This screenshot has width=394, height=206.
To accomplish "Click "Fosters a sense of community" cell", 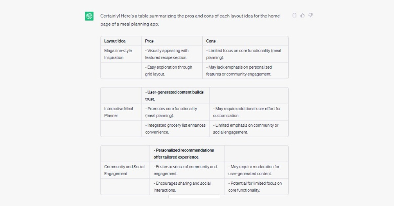I will (185, 170).
